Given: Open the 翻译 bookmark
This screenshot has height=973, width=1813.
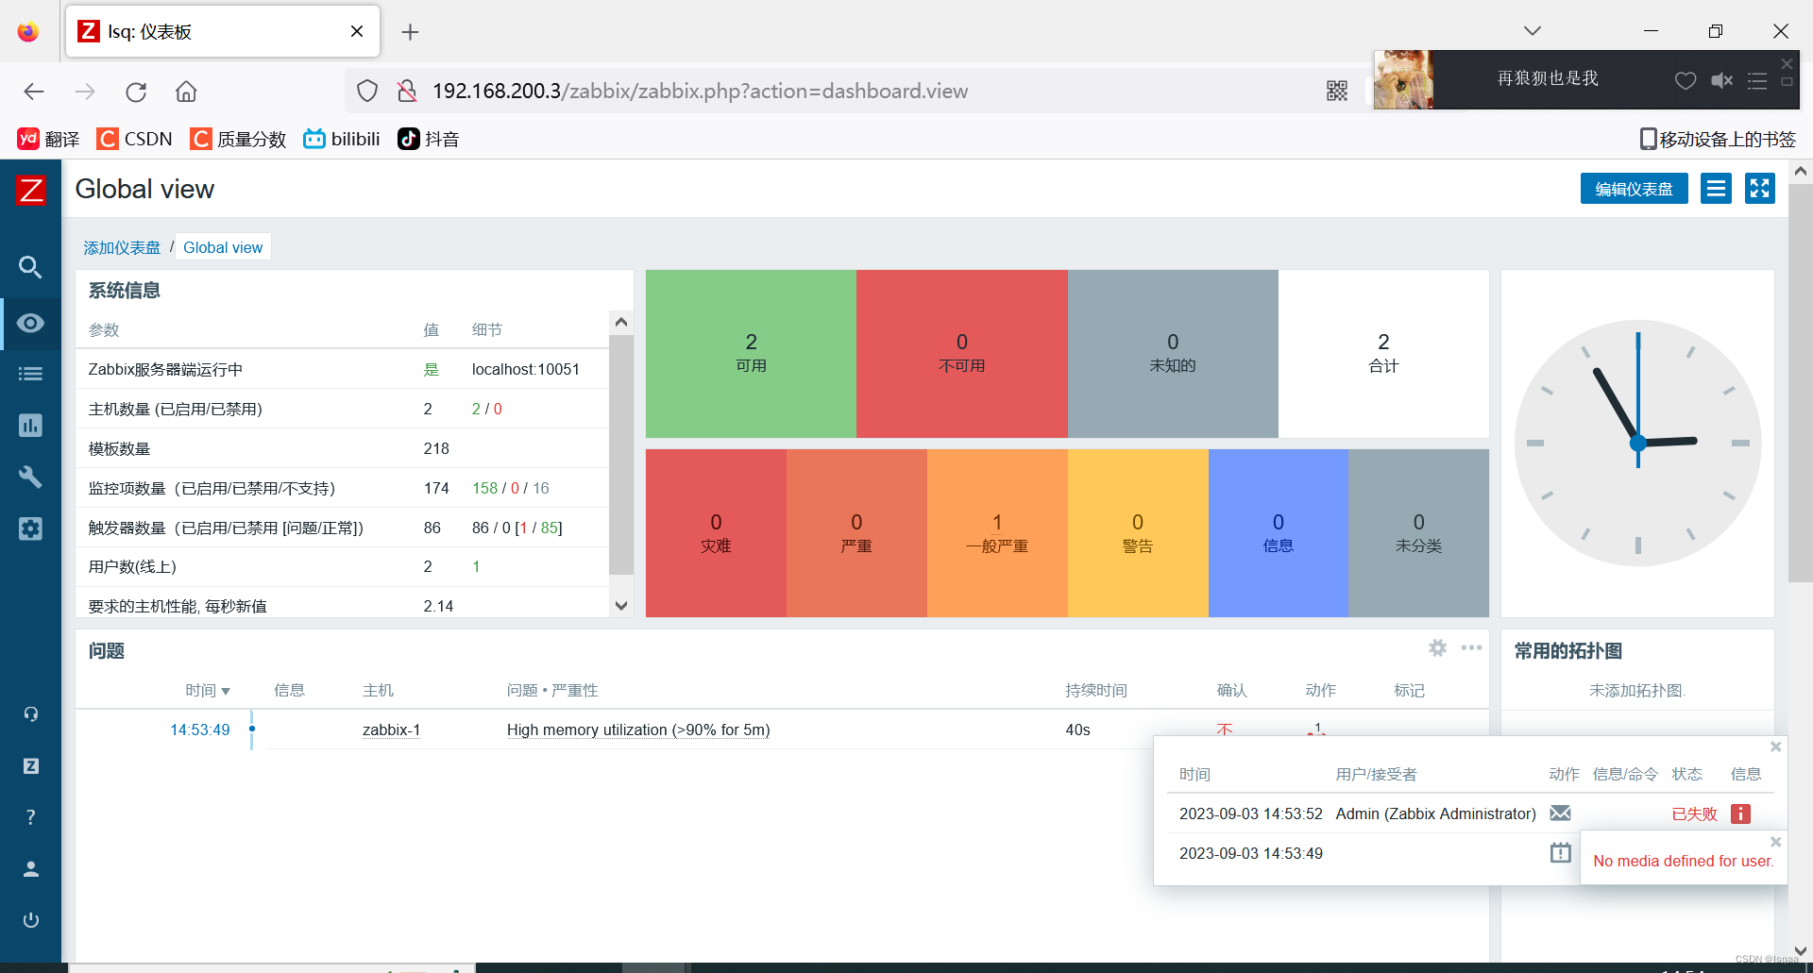Looking at the screenshot, I should pos(48,139).
